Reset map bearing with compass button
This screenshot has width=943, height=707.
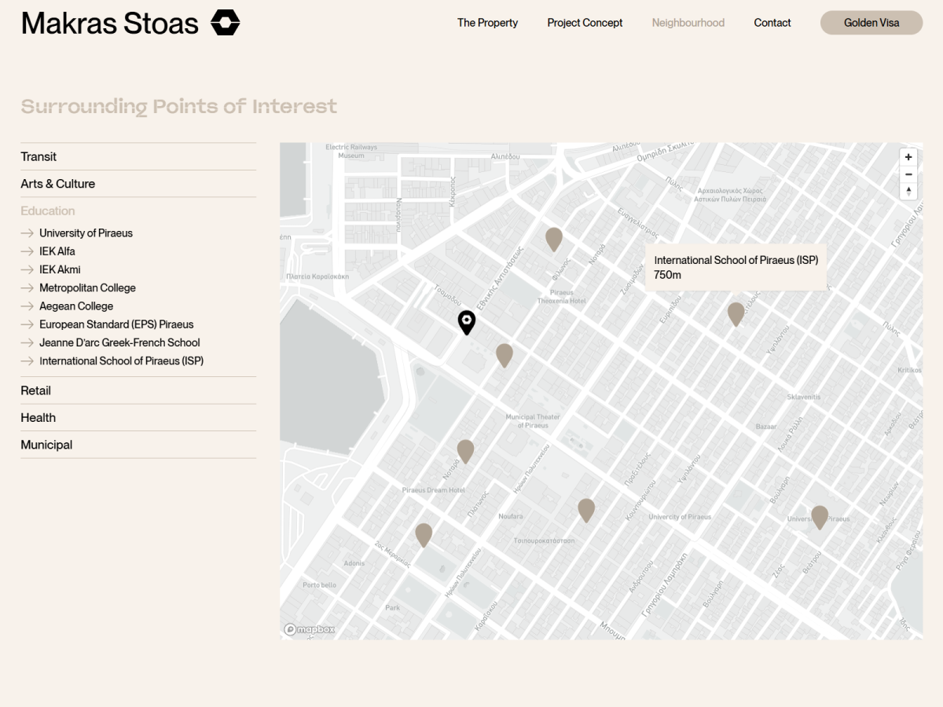(x=908, y=192)
